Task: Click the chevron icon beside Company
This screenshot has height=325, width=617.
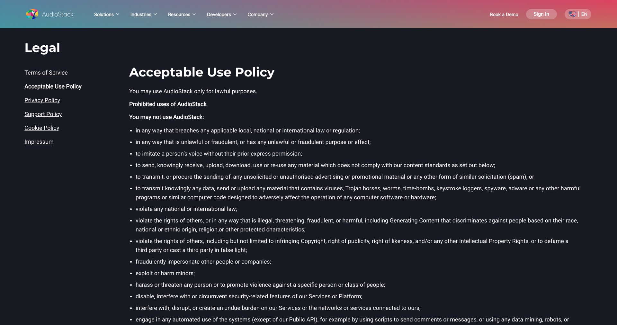Action: pyautogui.click(x=272, y=14)
